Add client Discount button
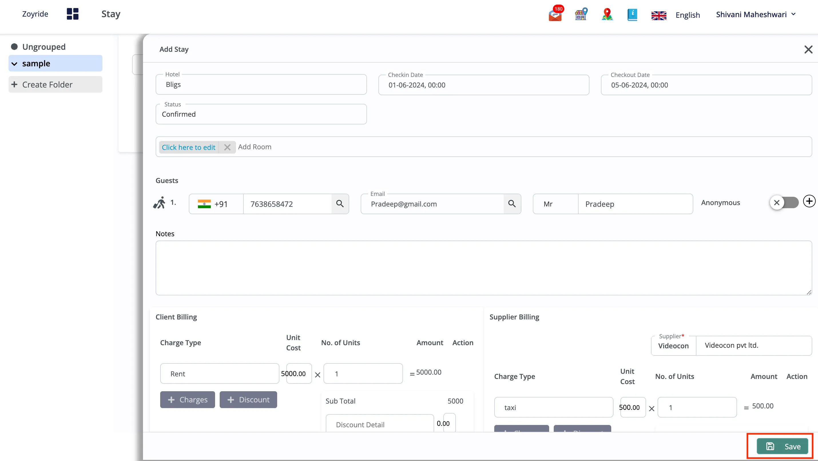The width and height of the screenshot is (818, 461). tap(248, 400)
